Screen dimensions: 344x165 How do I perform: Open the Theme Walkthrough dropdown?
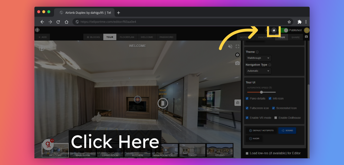point(258,58)
